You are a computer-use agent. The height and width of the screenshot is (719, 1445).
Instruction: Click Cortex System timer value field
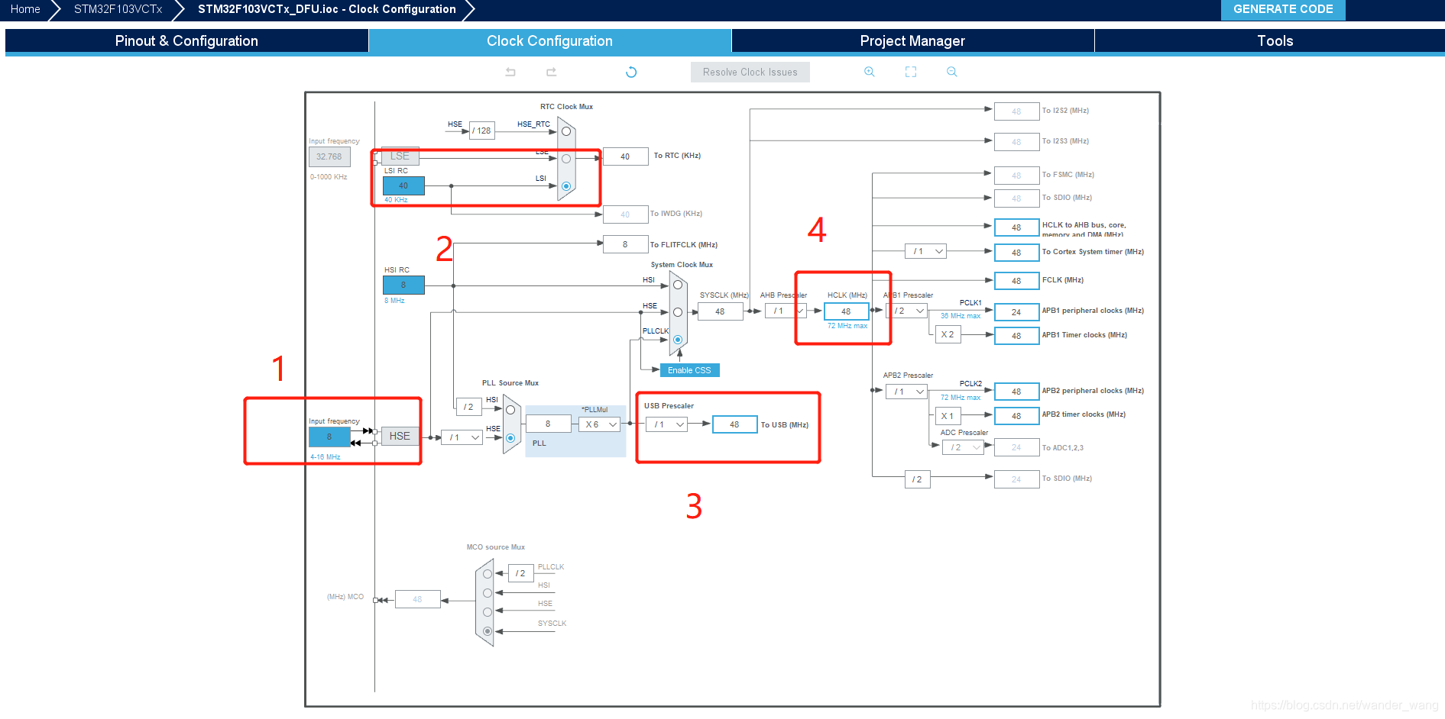pyautogui.click(x=1016, y=253)
